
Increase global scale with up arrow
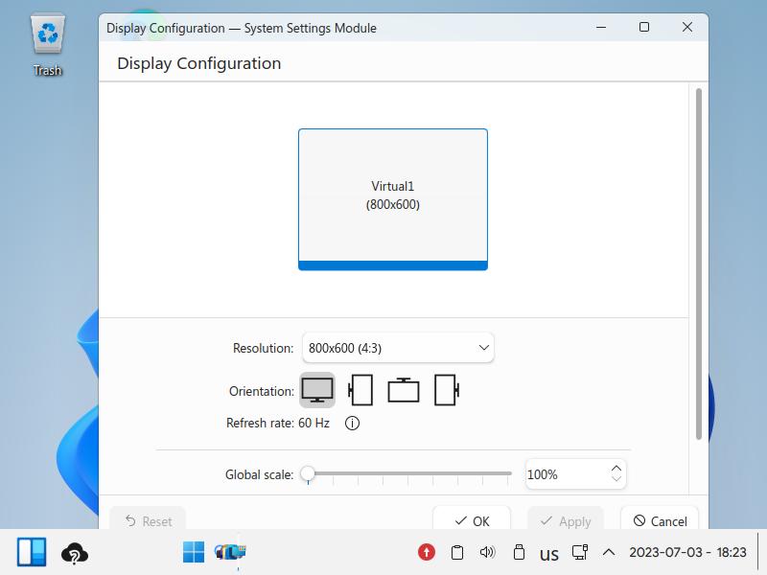pos(616,469)
